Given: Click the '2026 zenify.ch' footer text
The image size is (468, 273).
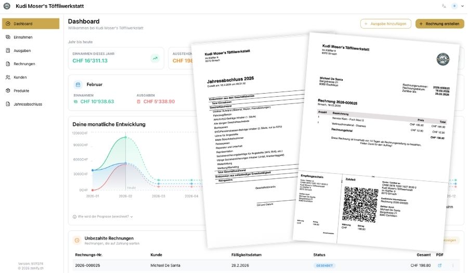Looking at the screenshot, I should click(31, 268).
